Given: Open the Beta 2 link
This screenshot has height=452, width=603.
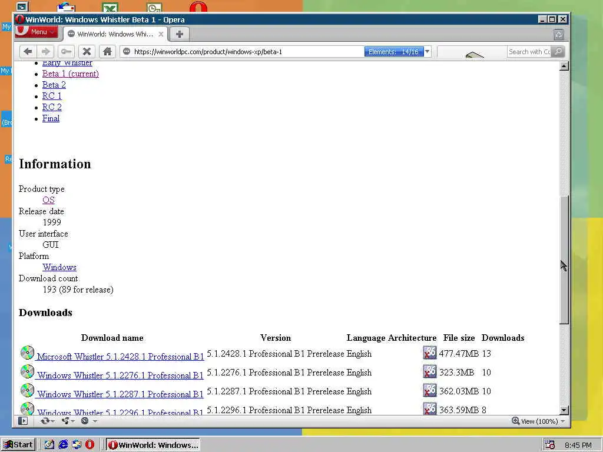Looking at the screenshot, I should tap(54, 85).
